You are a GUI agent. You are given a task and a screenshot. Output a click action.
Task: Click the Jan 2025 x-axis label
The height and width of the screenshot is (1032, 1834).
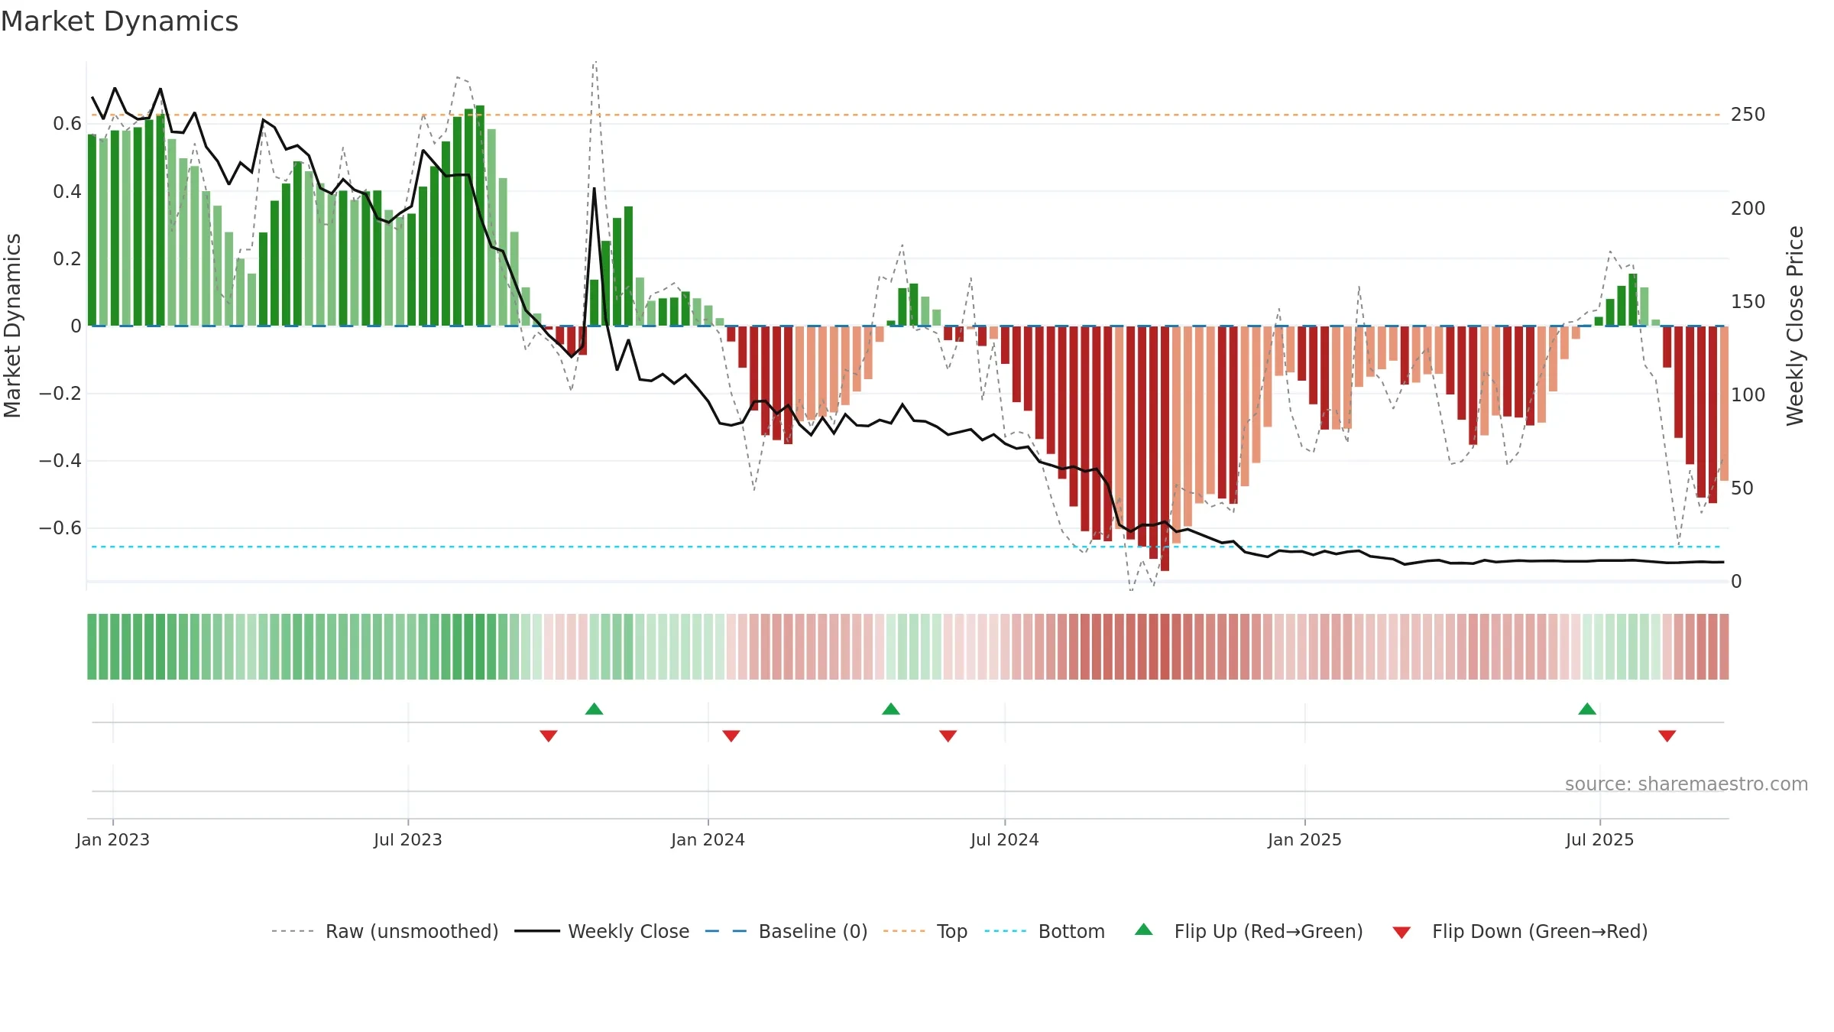(1305, 839)
